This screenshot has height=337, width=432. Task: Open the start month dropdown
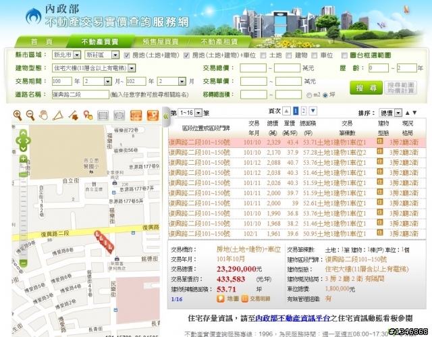tap(97, 81)
